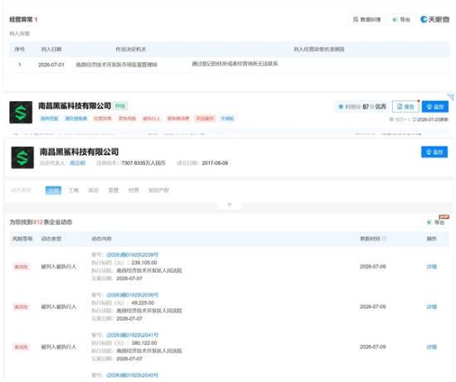Click the 司法案件 tag under company name

pos(205,118)
